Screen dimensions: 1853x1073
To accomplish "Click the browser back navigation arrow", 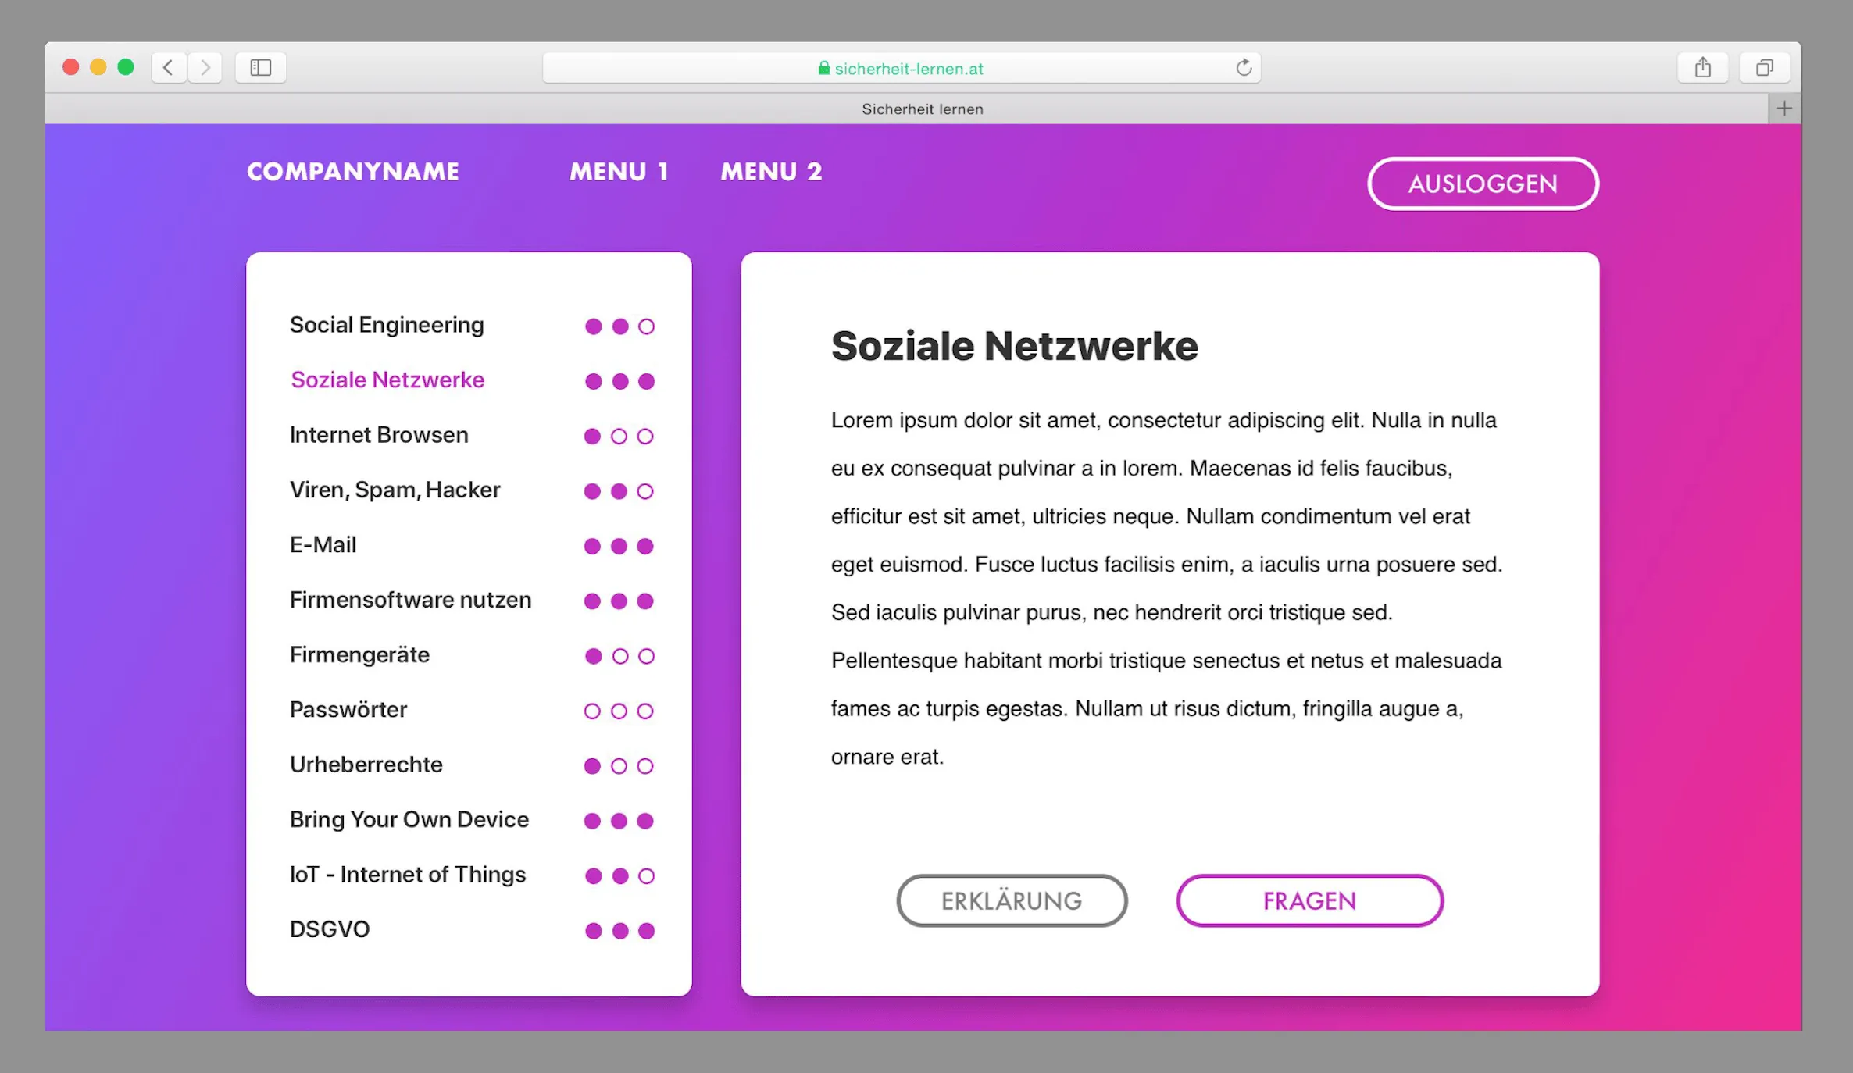I will [168, 67].
